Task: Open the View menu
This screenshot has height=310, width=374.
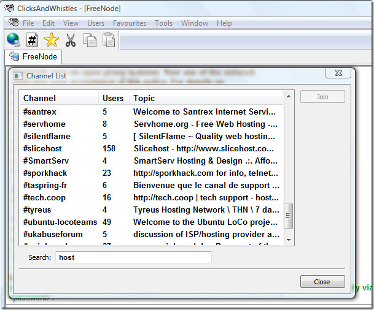Action: (71, 23)
